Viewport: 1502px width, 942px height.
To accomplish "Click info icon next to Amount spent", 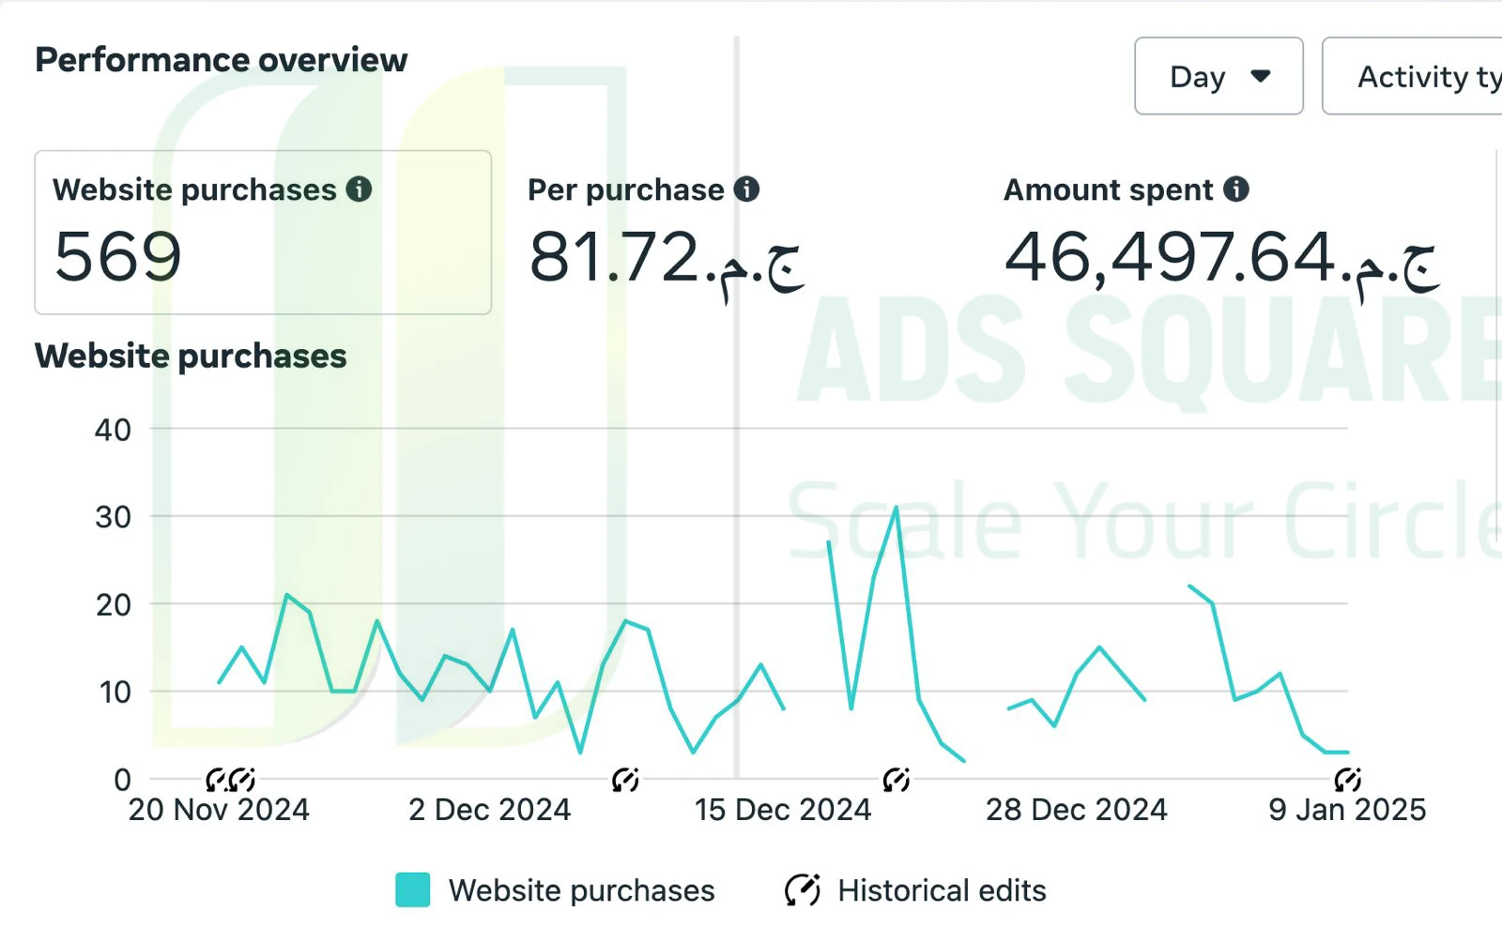I will [x=1236, y=190].
